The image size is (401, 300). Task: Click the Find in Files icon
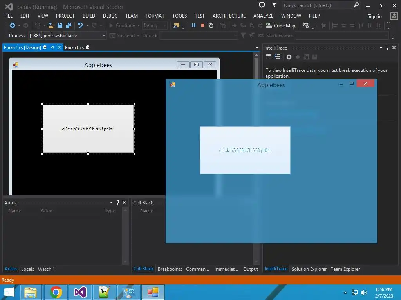click(x=176, y=25)
